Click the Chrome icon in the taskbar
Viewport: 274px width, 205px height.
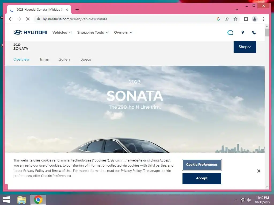tap(38, 200)
